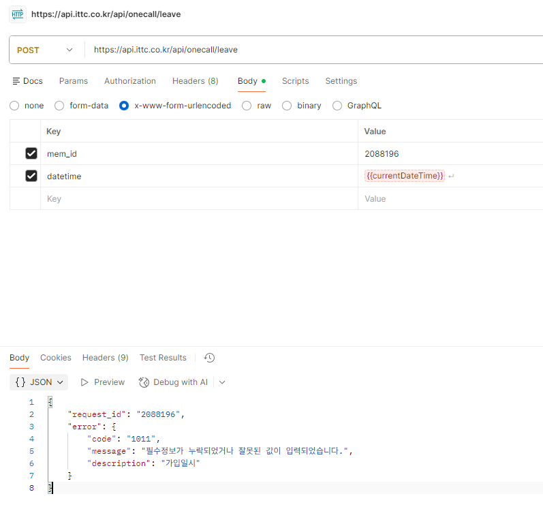Expand the Debug with AI chevron menu
Screen dimensions: 543x524
click(x=222, y=382)
